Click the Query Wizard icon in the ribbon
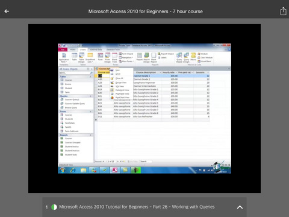The image size is (289, 217). click(x=179, y=57)
